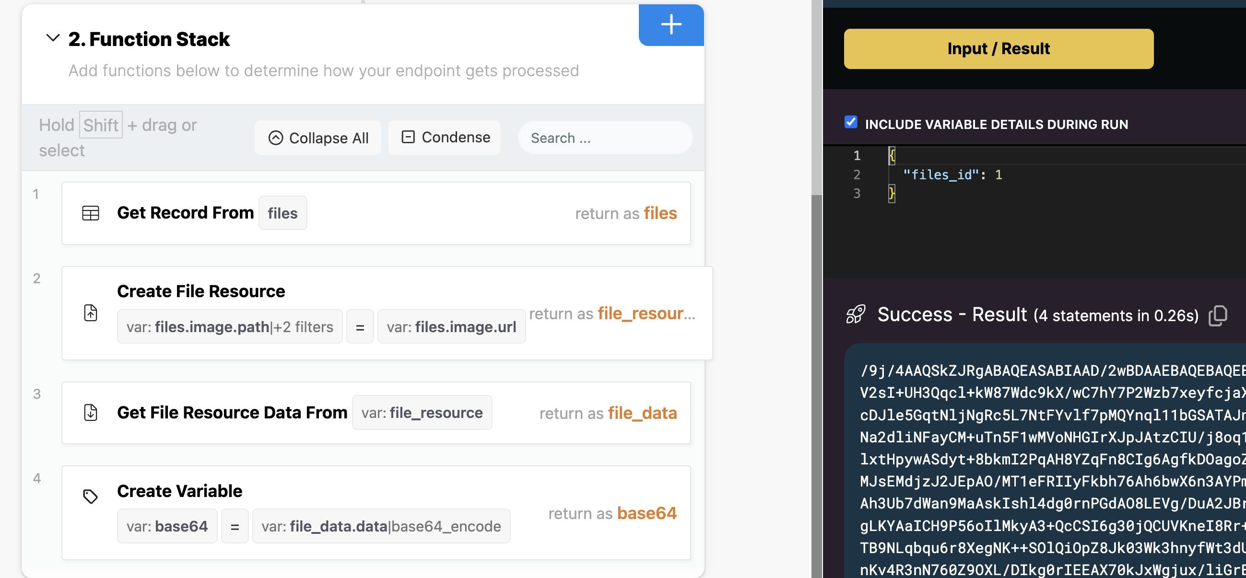
Task: Select the var: files.image.url value chip
Action: tap(451, 327)
